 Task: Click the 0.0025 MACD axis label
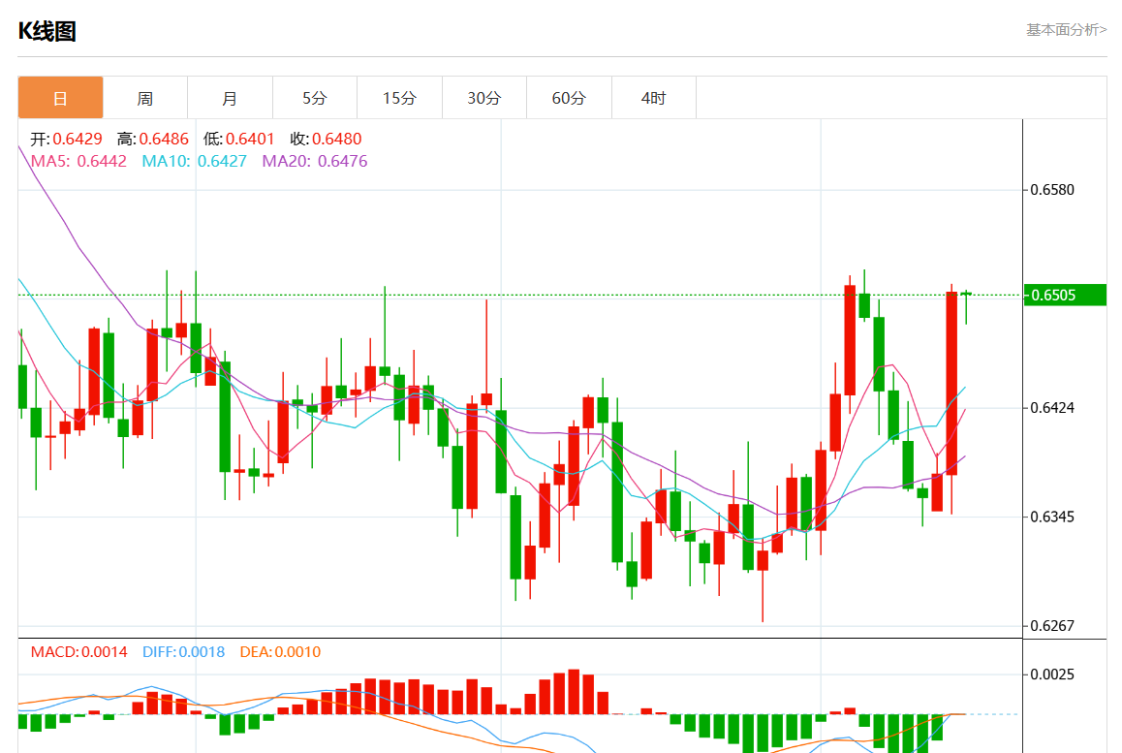point(1052,675)
